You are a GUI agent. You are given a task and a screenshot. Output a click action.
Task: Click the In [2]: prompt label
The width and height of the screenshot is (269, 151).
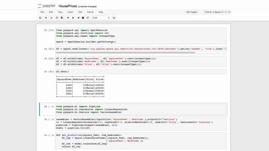(x=49, y=49)
